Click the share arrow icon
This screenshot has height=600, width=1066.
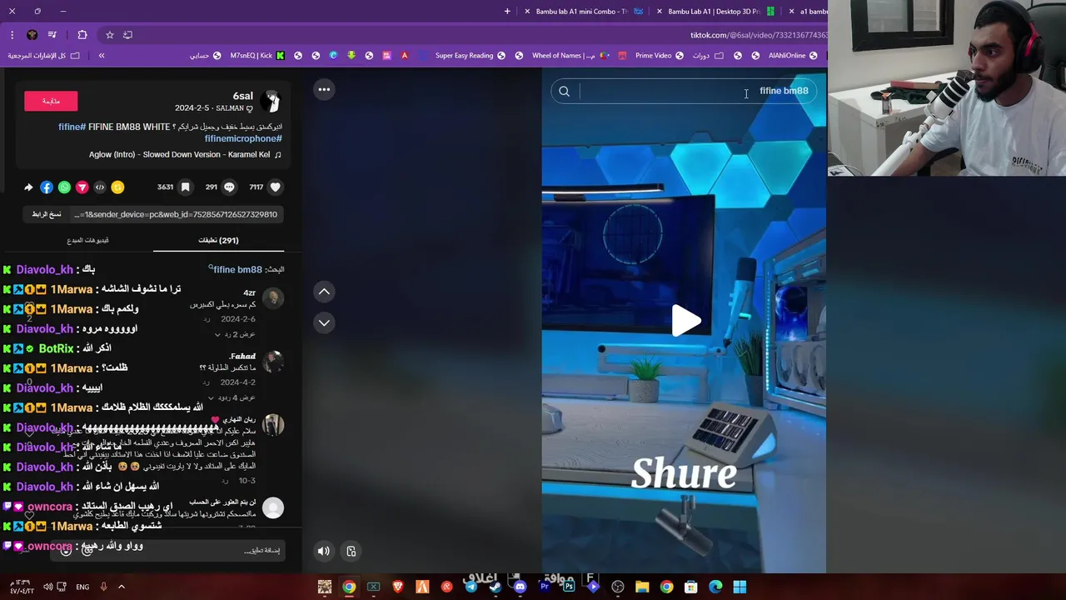[x=28, y=187]
